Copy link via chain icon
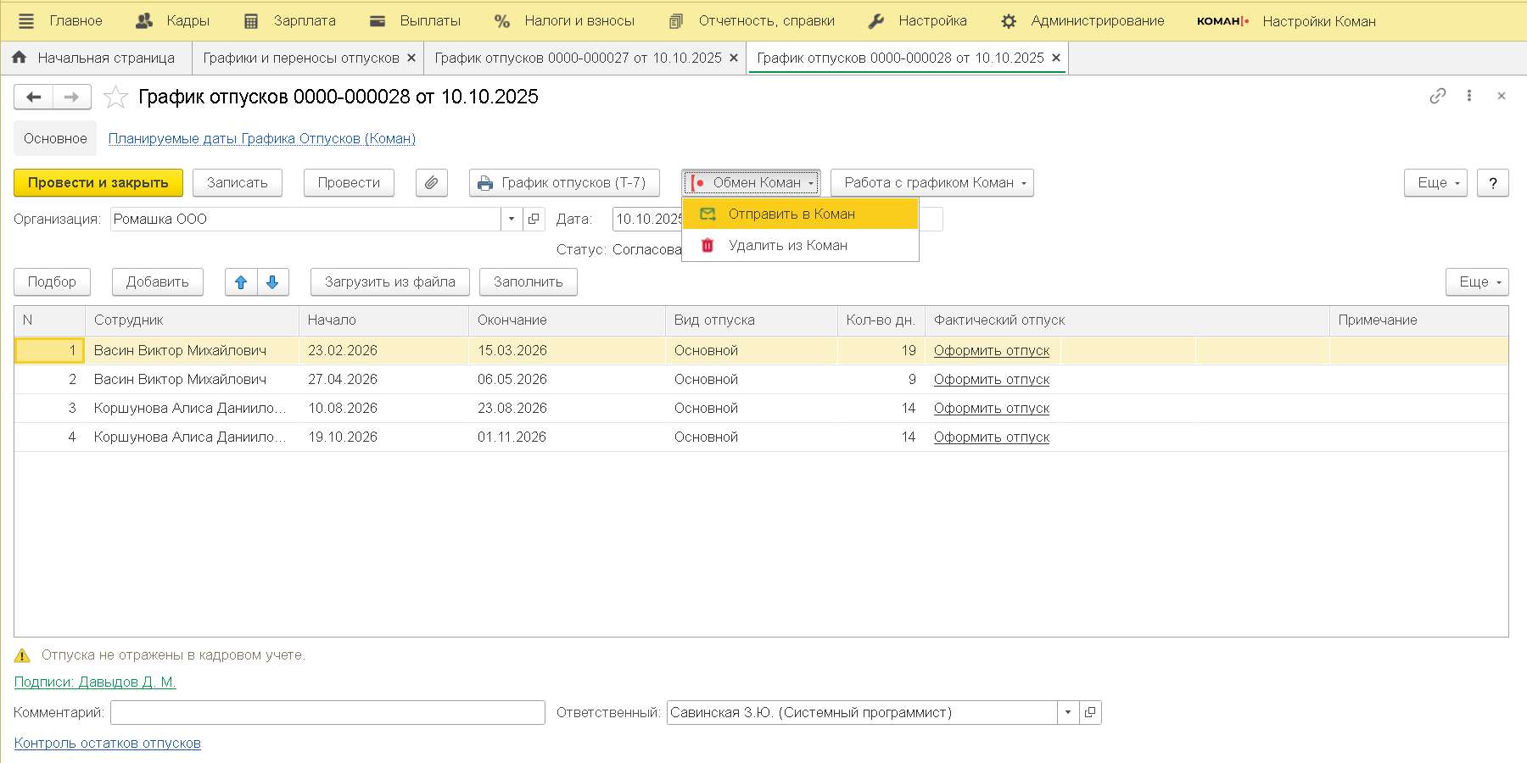Screen dimensions: 1527x763 [x=1437, y=97]
